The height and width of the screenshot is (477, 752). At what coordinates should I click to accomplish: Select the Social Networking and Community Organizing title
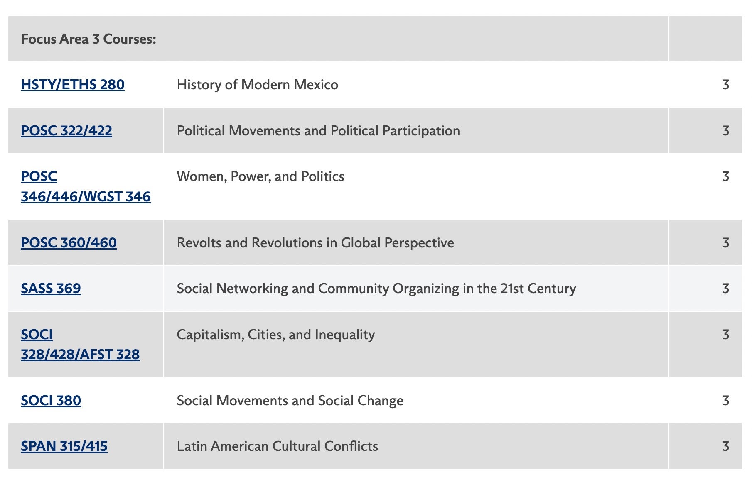click(x=376, y=289)
